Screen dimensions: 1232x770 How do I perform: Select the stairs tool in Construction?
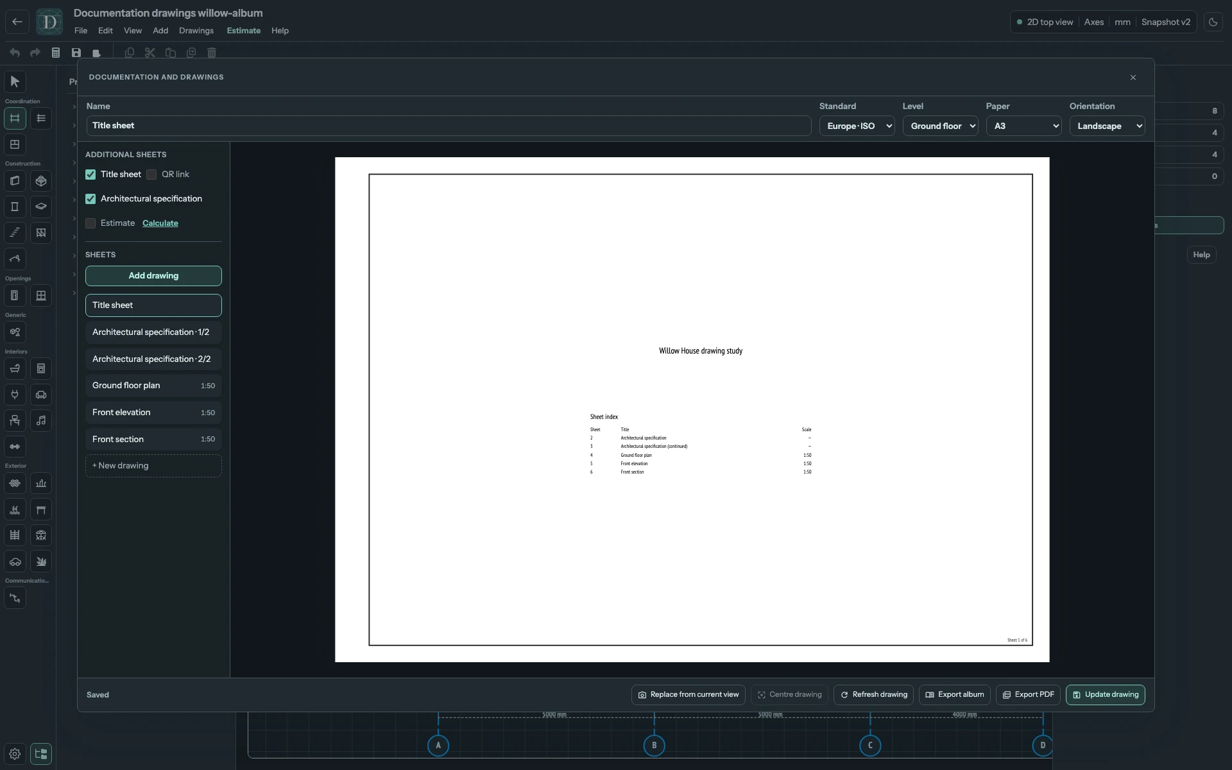click(15, 232)
